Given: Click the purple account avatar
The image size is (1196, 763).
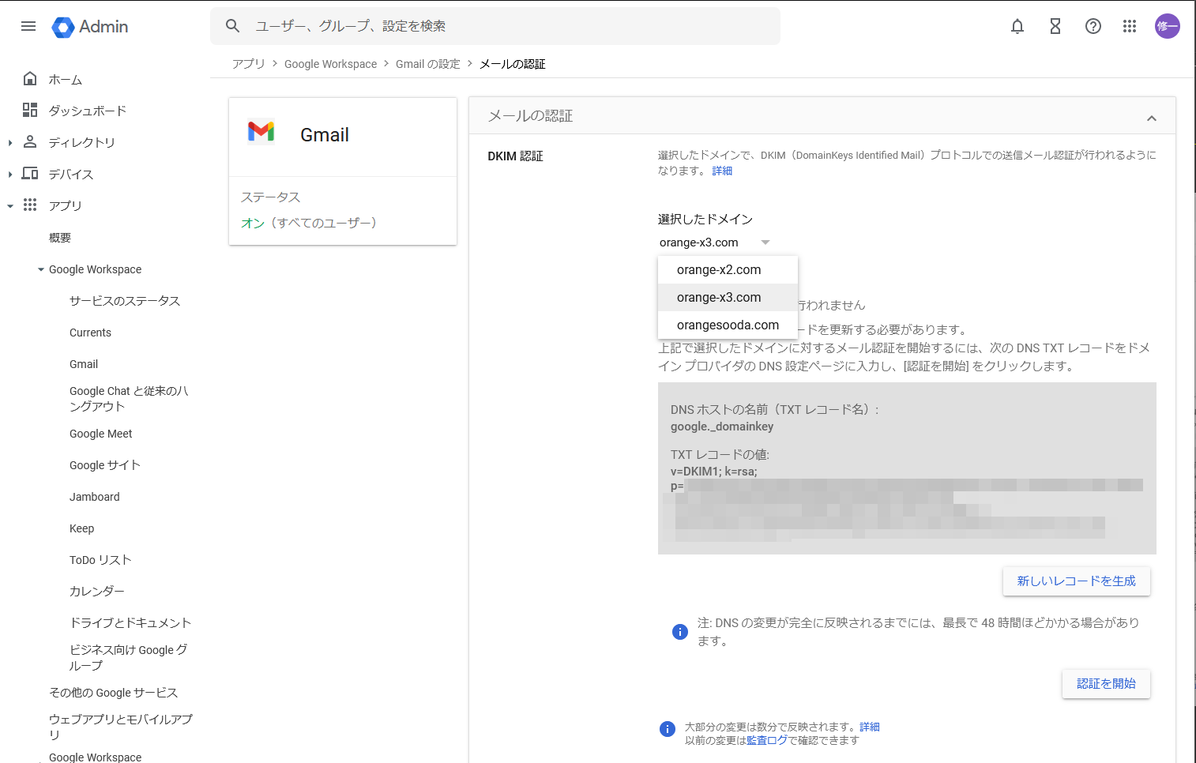Looking at the screenshot, I should 1168,26.
